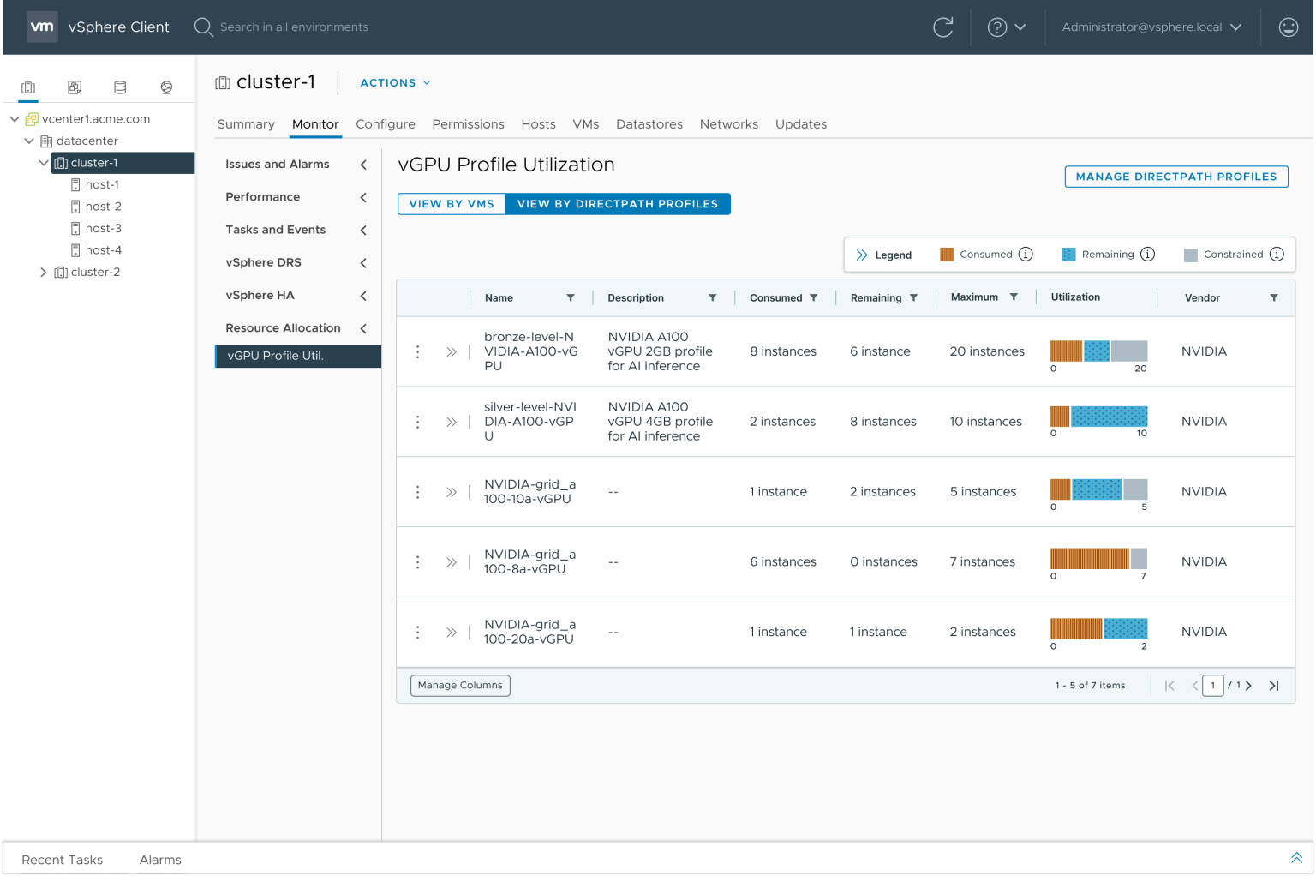The height and width of the screenshot is (876, 1316).
Task: Open the Actions dropdown for cluster-1
Action: click(395, 83)
